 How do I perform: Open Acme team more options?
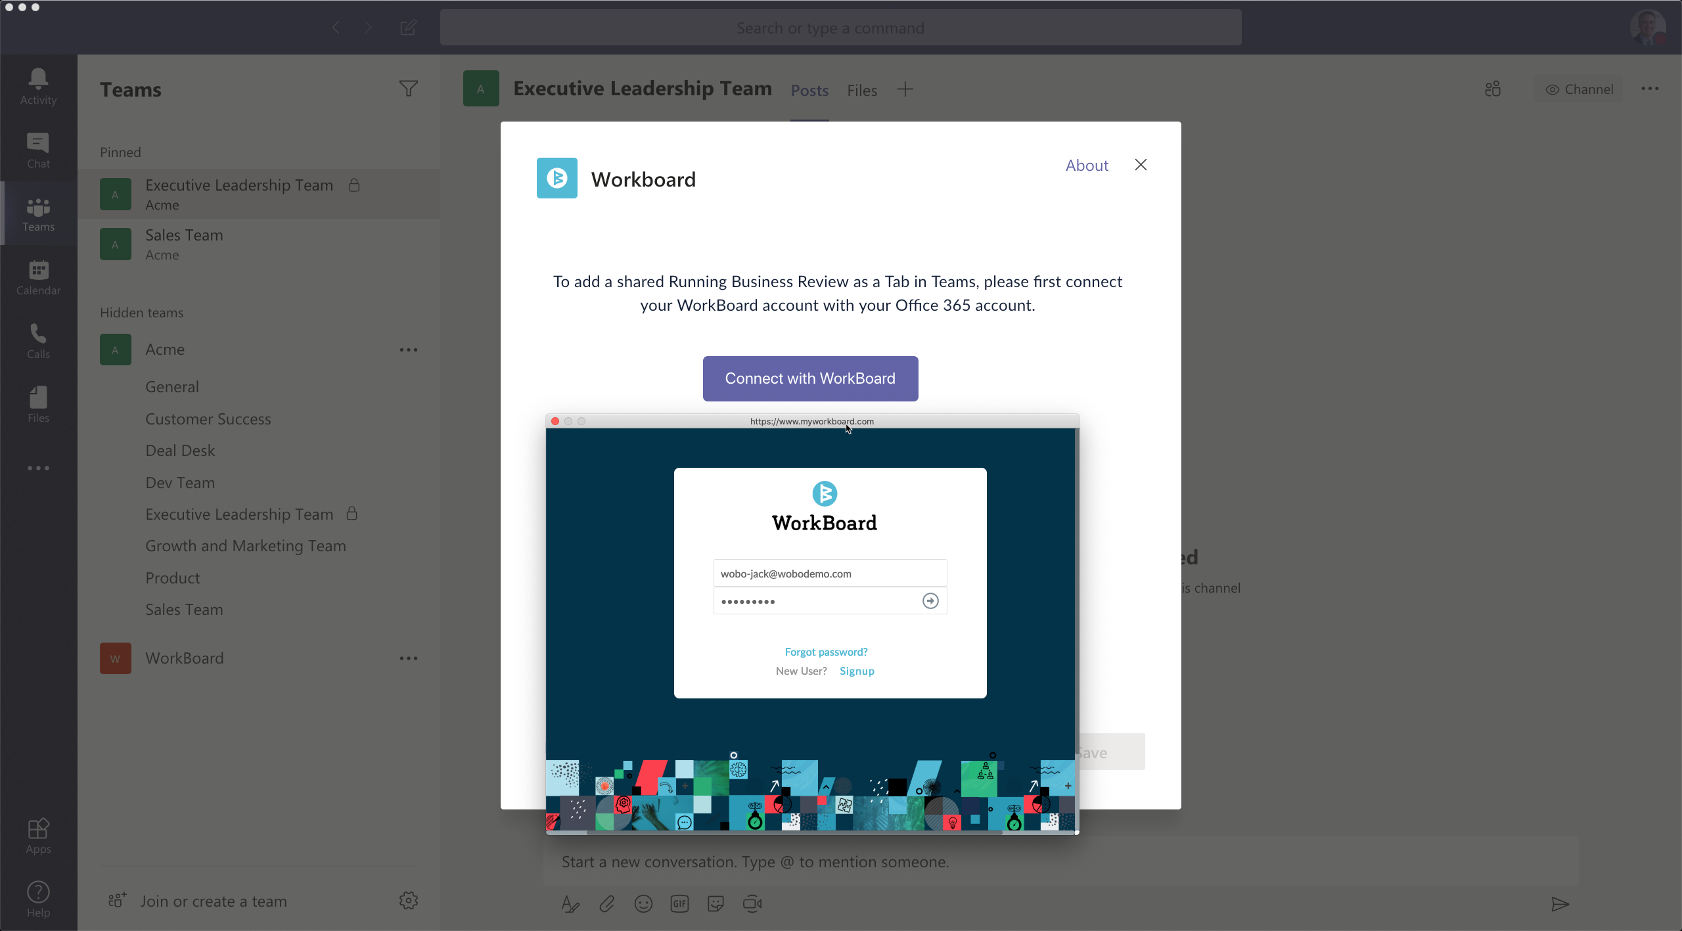point(408,350)
